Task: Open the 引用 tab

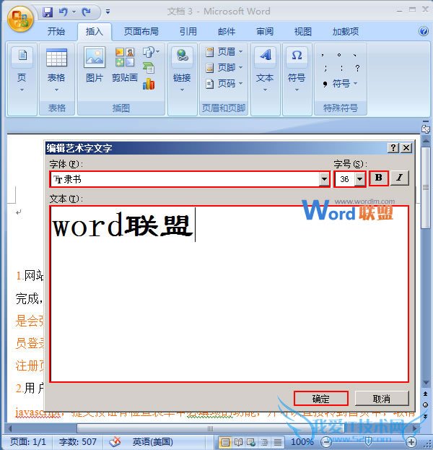Action: 188,31
